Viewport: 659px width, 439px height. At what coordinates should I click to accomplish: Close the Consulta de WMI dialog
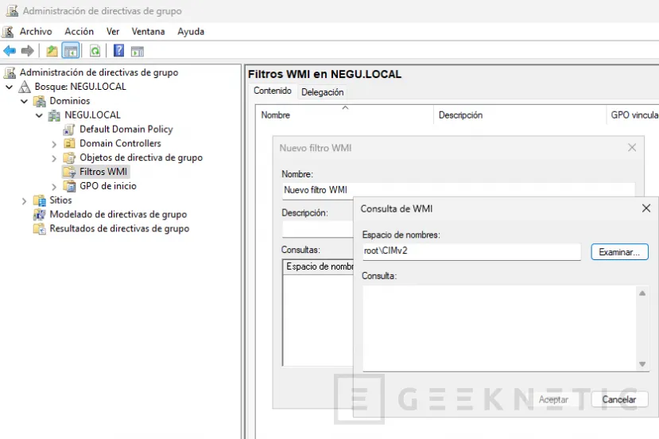646,208
